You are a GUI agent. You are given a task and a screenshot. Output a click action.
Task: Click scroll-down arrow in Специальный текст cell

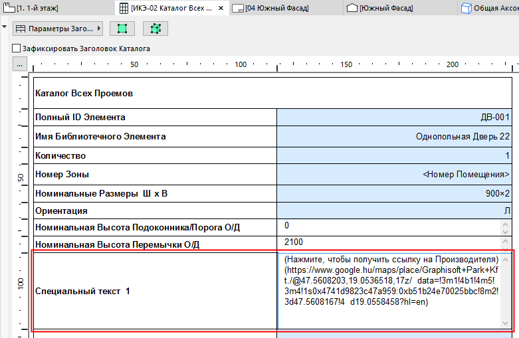tap(505, 323)
